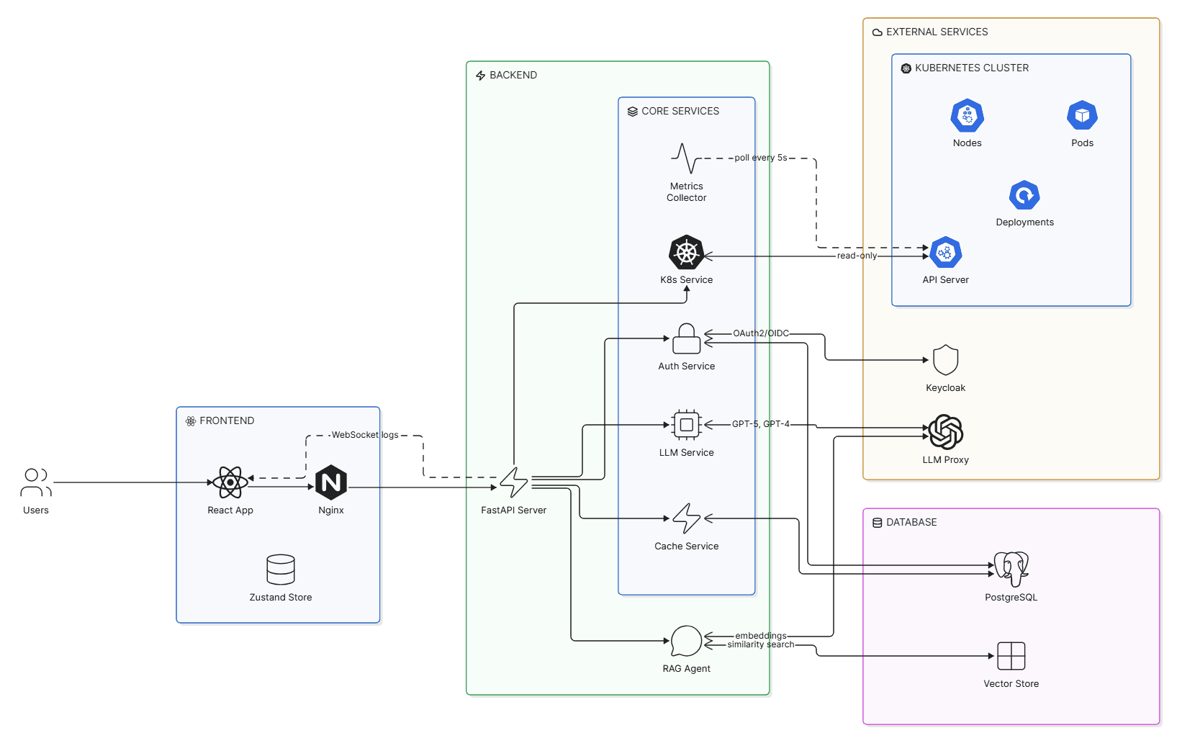Viewport: 1177px width, 751px height.
Task: Select the PostgreSQL elephant icon
Action: 1011,570
